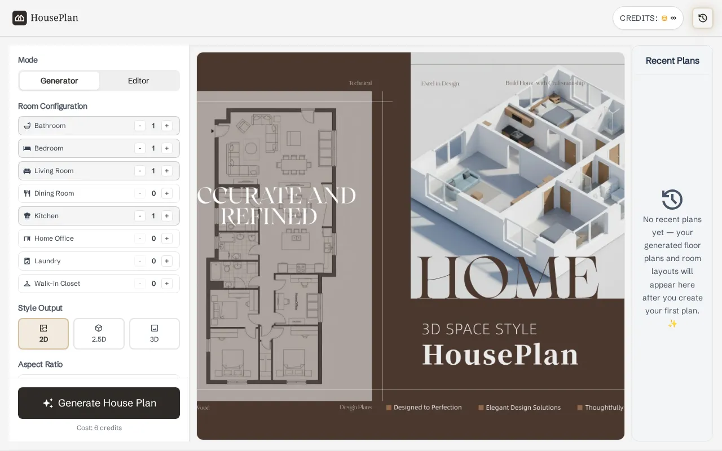
Task: Click the Home Office desk icon
Action: click(27, 238)
